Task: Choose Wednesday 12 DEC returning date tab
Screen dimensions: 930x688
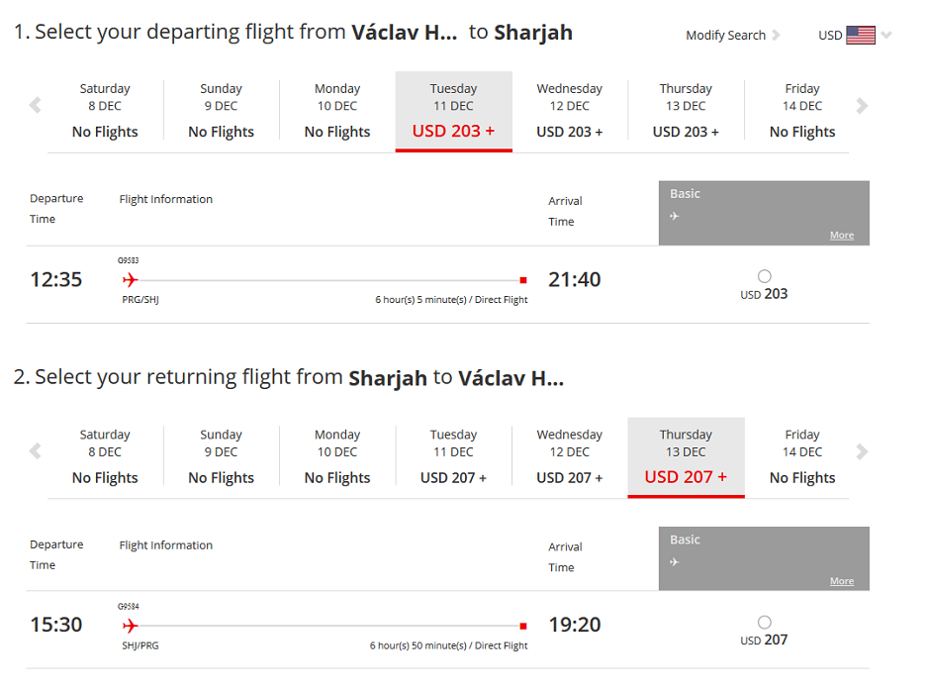Action: pyautogui.click(x=570, y=456)
